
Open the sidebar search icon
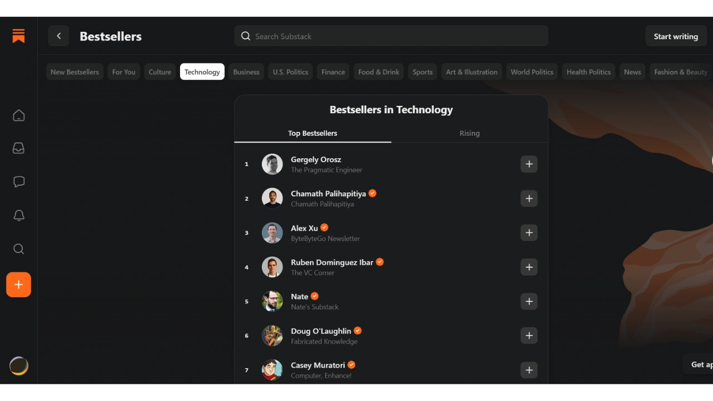pos(18,248)
